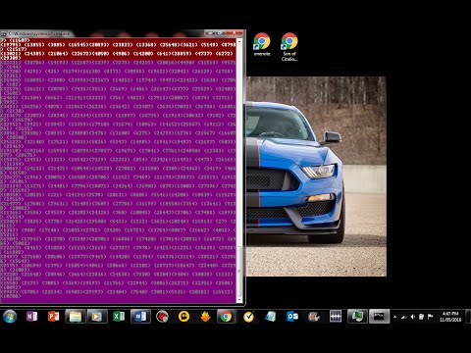Close the command prompt window

pos(235,33)
